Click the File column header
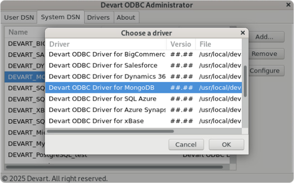 219,44
